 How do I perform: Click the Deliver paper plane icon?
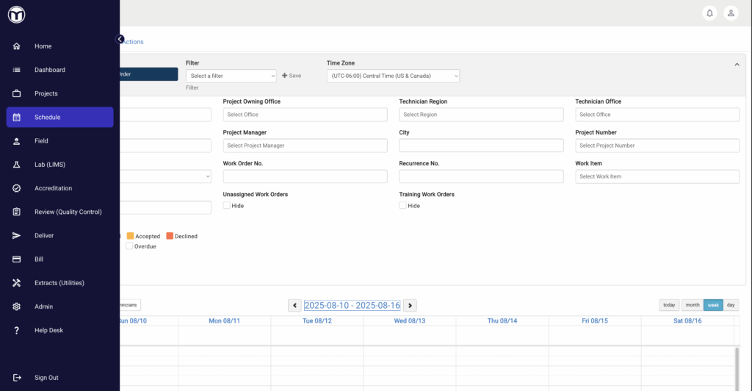coord(17,235)
